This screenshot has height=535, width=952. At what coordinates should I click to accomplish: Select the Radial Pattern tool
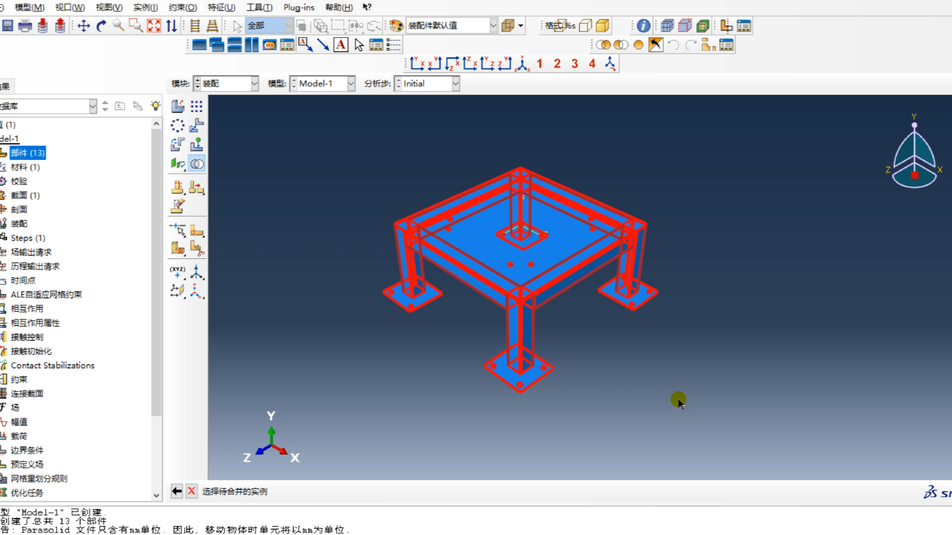tap(177, 125)
